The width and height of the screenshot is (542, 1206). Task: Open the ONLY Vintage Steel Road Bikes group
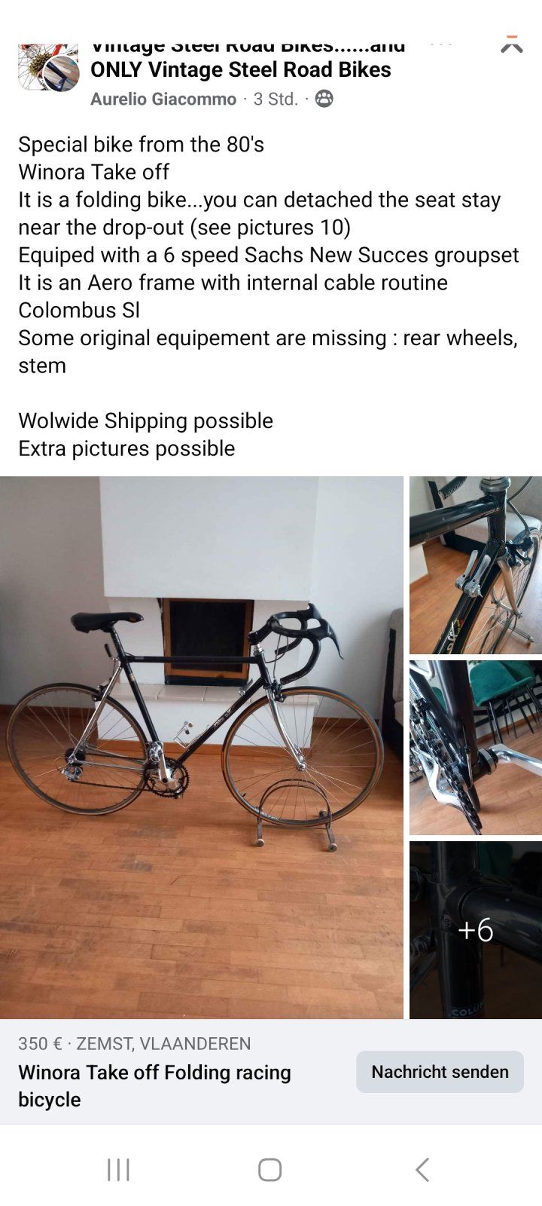pyautogui.click(x=241, y=69)
